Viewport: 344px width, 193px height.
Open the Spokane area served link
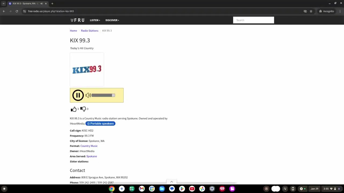[92, 156]
